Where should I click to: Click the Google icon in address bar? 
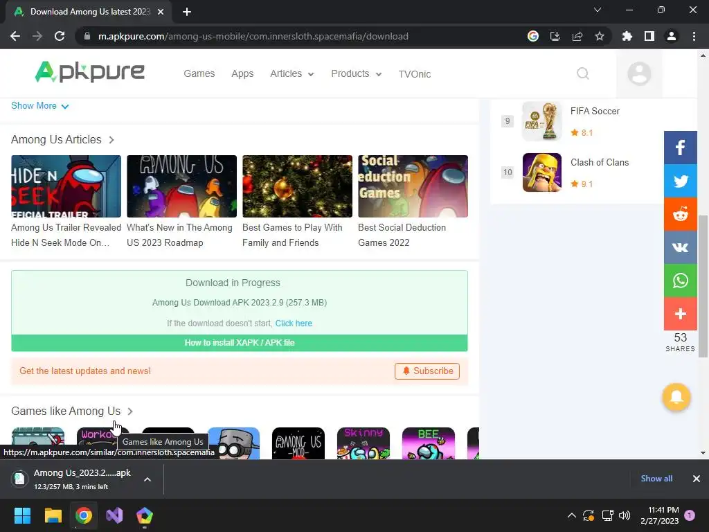532,36
